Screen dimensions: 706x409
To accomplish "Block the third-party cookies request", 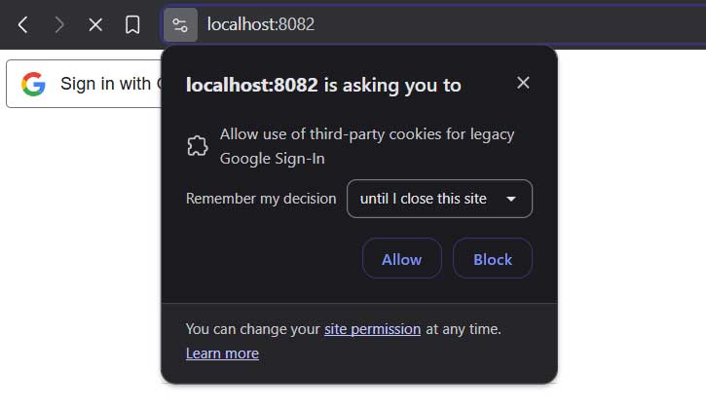I will click(x=493, y=259).
